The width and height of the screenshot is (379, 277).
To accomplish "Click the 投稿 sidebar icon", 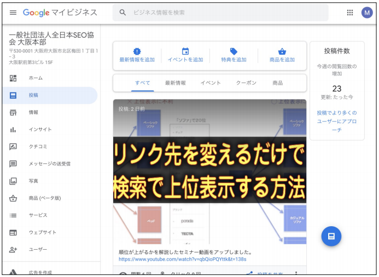I will pyautogui.click(x=13, y=96).
